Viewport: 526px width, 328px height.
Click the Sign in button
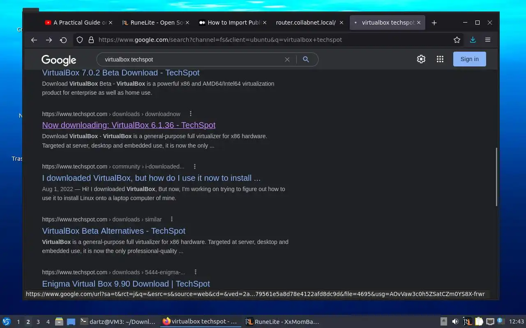click(x=469, y=59)
